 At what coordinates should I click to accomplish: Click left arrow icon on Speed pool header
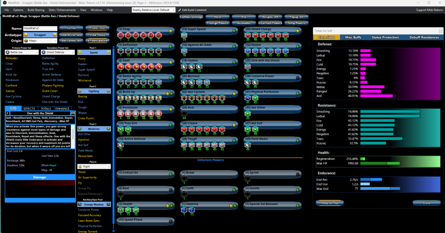pos(78,52)
